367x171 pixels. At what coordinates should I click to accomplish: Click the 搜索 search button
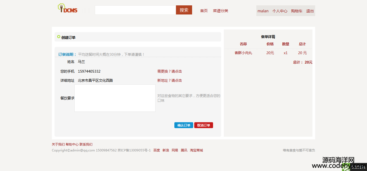184,10
